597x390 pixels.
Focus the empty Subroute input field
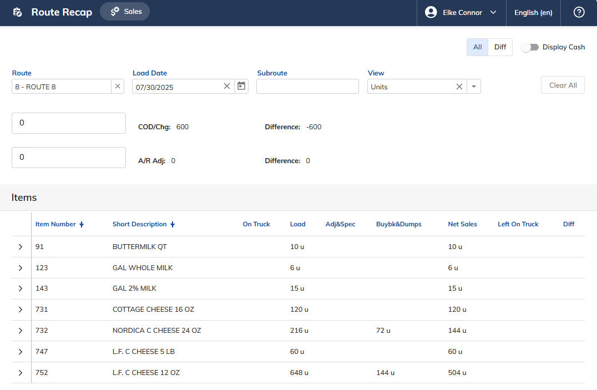coord(307,87)
